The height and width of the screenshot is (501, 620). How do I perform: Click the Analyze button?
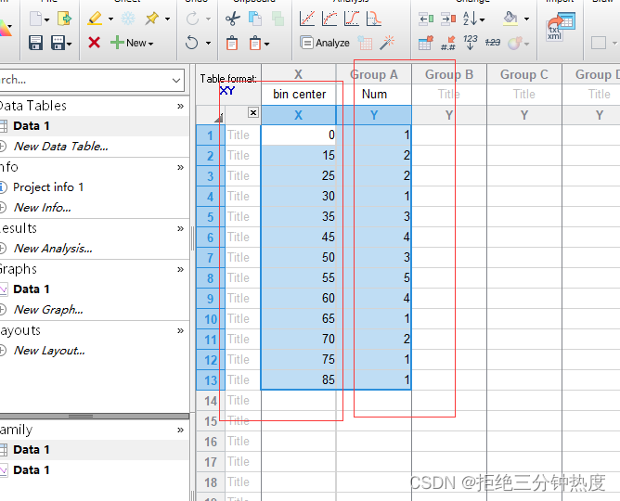coord(325,43)
